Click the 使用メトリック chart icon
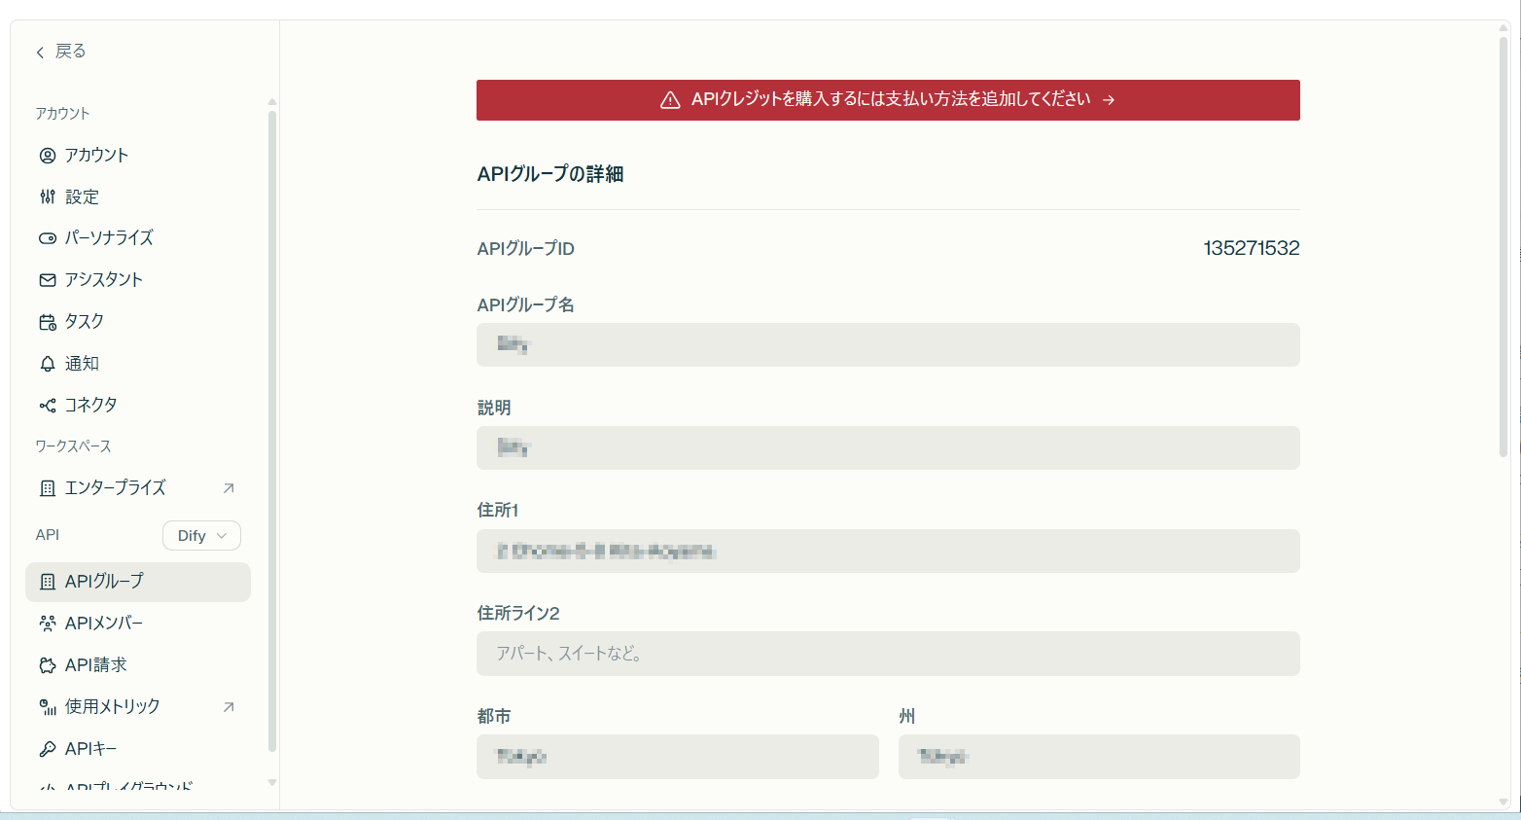This screenshot has width=1521, height=820. [48, 707]
